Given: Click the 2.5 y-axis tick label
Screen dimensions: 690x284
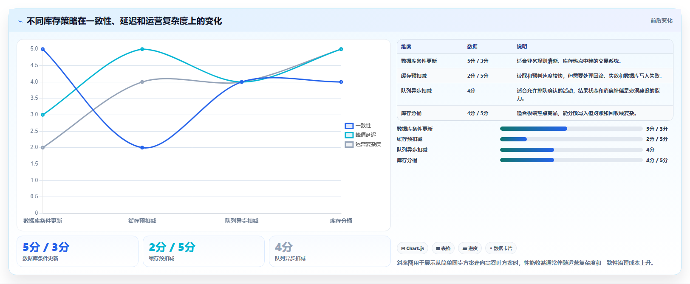Looking at the screenshot, I should pos(34,131).
